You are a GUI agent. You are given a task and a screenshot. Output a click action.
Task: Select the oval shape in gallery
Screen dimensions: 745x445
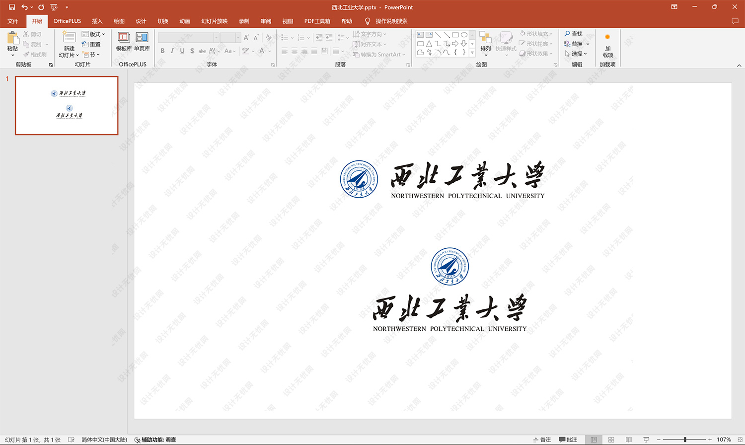pyautogui.click(x=464, y=35)
